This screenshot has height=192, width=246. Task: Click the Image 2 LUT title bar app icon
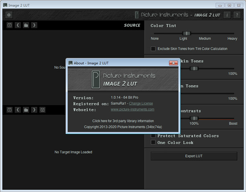point(5,5)
